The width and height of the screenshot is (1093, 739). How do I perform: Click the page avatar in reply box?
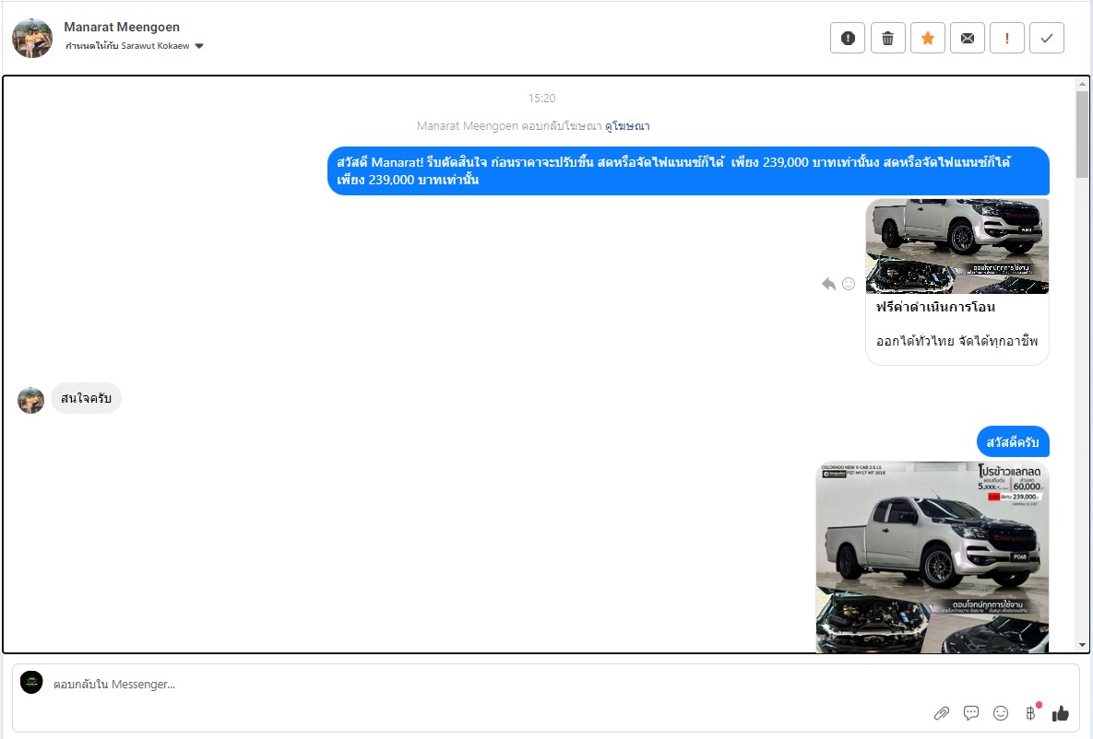coord(31,683)
